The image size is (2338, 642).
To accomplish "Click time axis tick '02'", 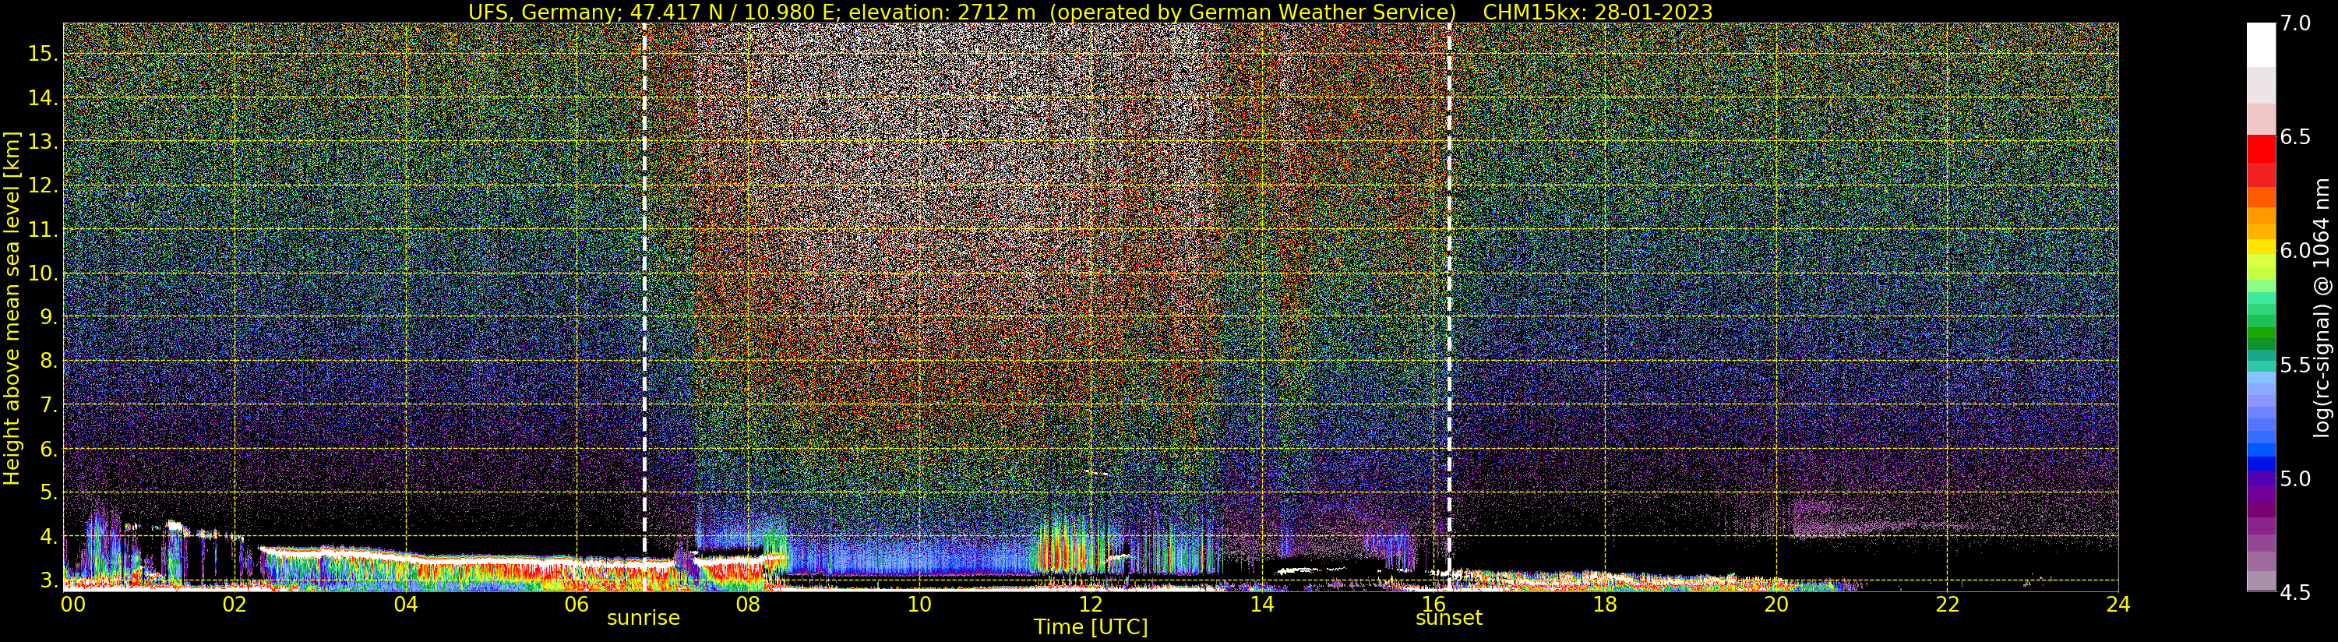I will 235,605.
